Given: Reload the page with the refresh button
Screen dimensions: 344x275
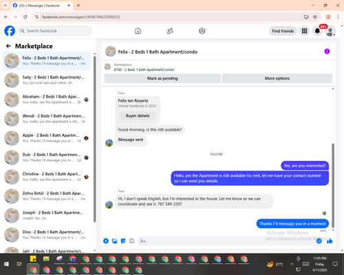Looking at the screenshot, I should click(x=25, y=17).
